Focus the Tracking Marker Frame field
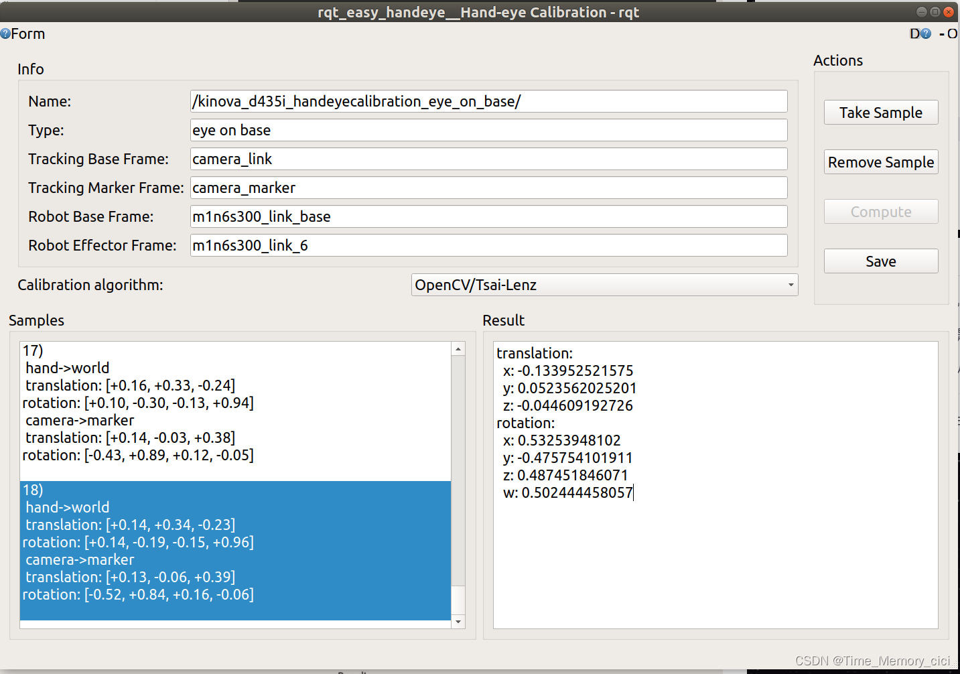 (489, 188)
